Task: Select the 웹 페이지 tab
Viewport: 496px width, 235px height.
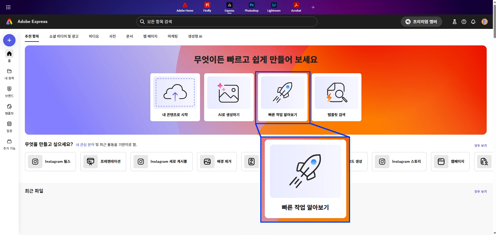Action: pos(150,36)
